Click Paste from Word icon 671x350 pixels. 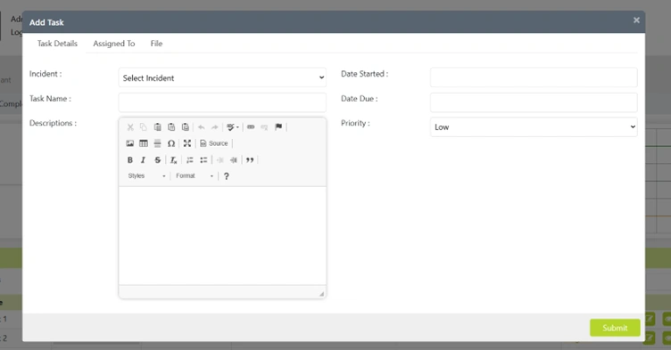coord(186,127)
